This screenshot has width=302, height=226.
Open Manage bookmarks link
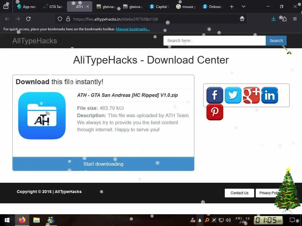[132, 29]
